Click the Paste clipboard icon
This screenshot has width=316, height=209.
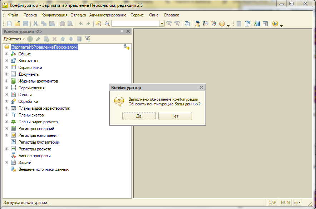point(52,24)
